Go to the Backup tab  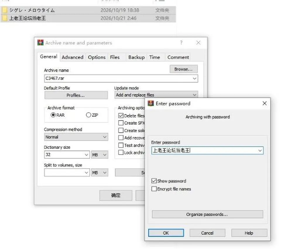pos(136,57)
